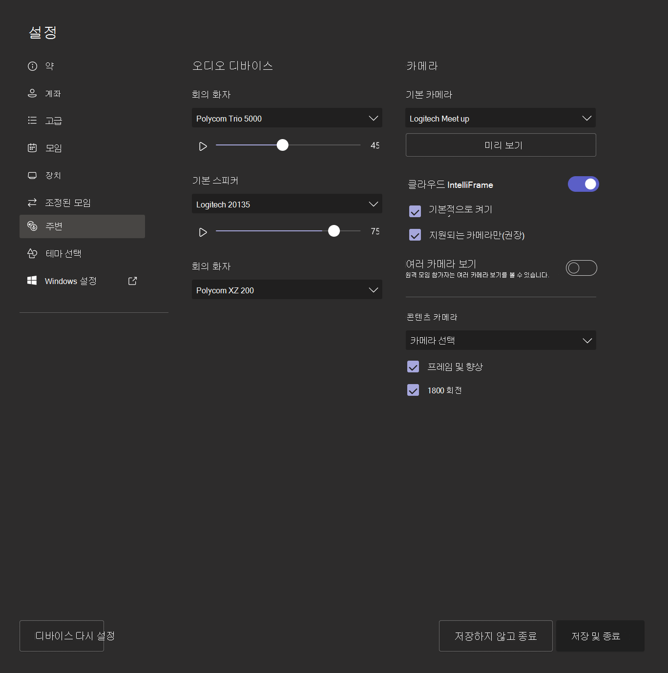The width and height of the screenshot is (668, 673).
Task: Click the 오디오 디바이스 heading
Action: click(232, 66)
